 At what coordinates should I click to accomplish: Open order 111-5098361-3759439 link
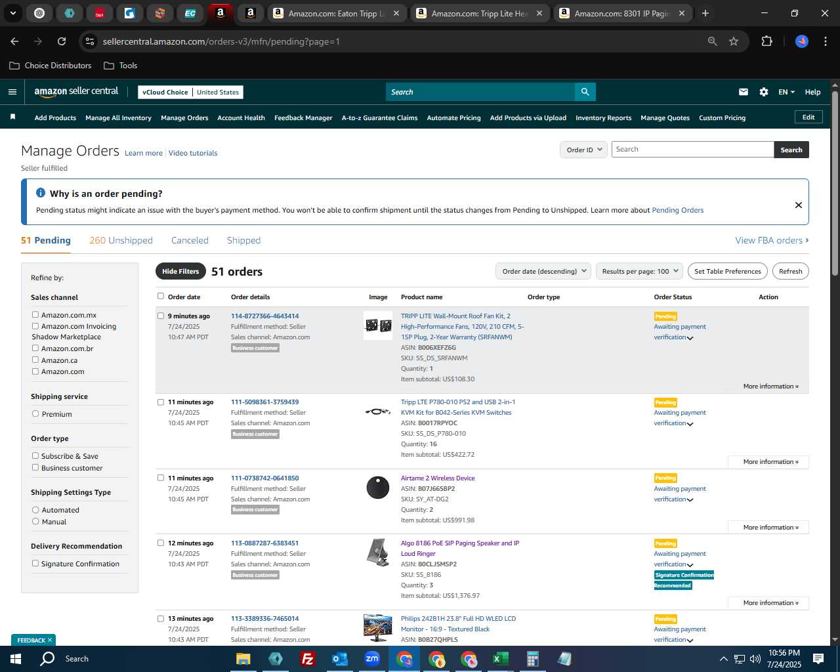264,402
